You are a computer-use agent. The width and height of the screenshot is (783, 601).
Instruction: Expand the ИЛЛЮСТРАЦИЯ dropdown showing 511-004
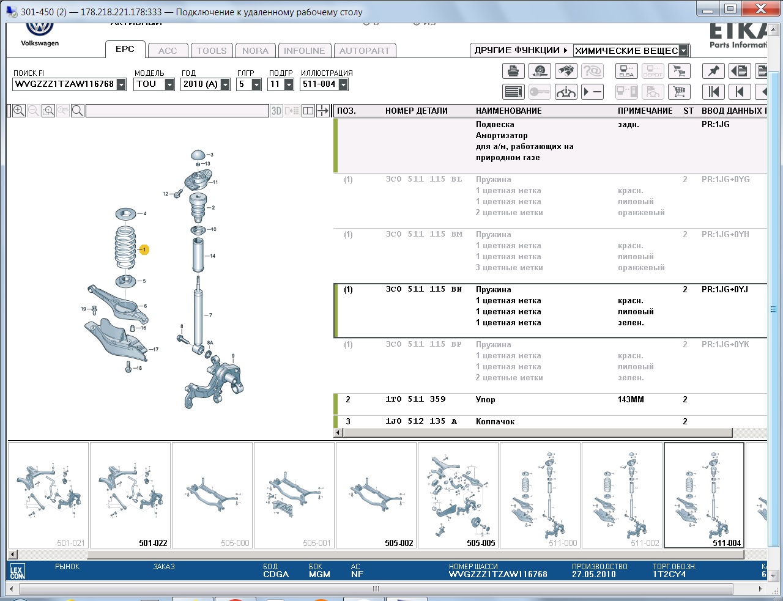343,84
